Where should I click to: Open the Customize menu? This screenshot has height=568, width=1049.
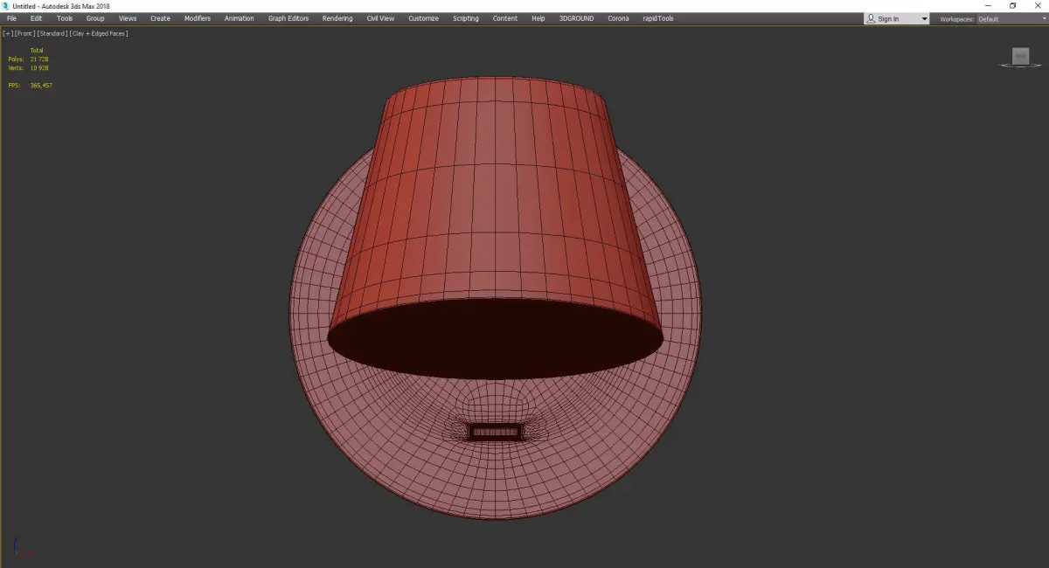point(423,18)
